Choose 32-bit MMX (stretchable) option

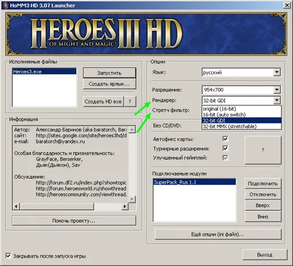(x=241, y=126)
